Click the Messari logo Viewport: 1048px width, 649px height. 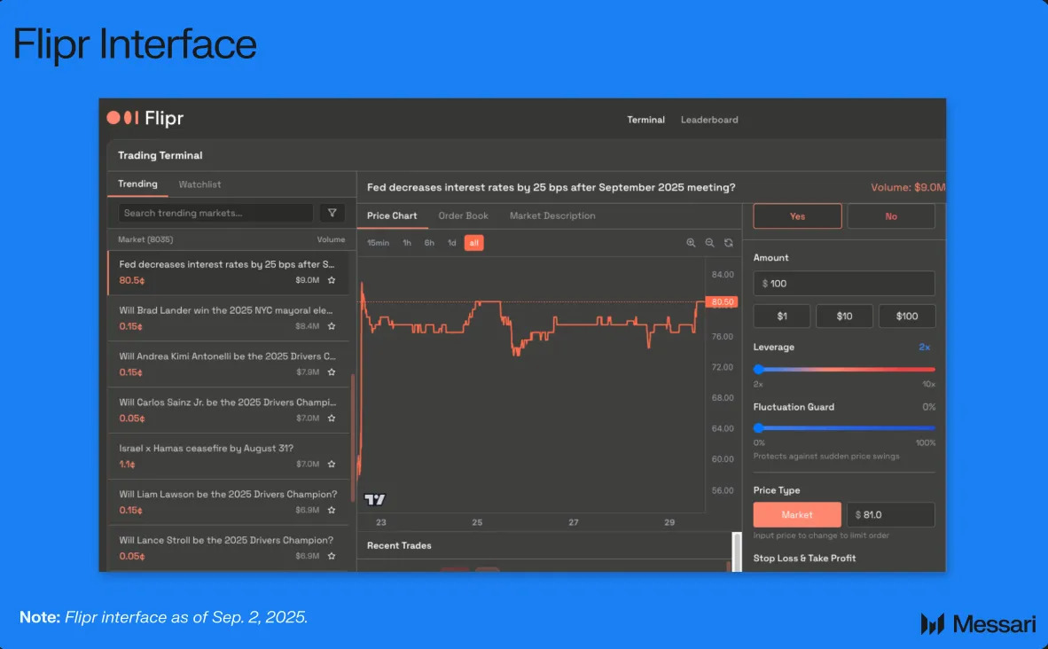(978, 623)
